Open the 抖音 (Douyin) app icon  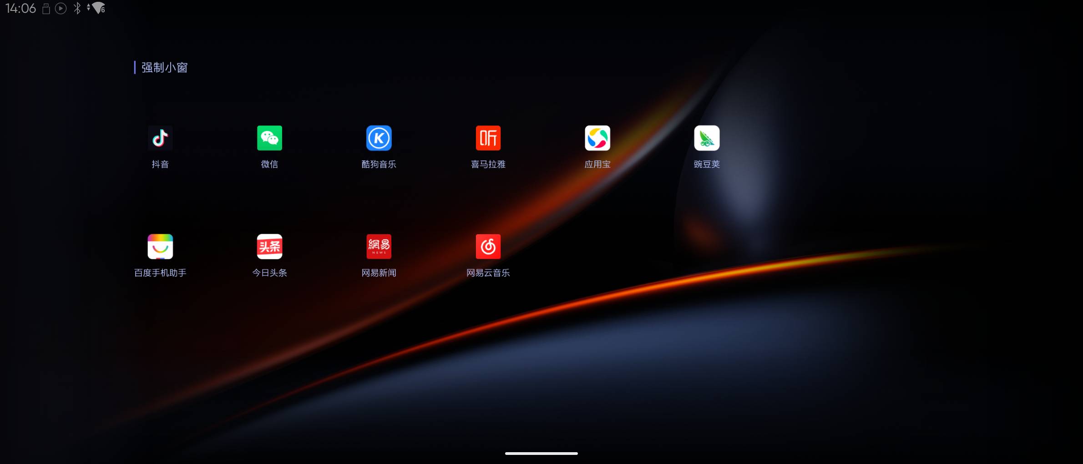click(x=160, y=138)
